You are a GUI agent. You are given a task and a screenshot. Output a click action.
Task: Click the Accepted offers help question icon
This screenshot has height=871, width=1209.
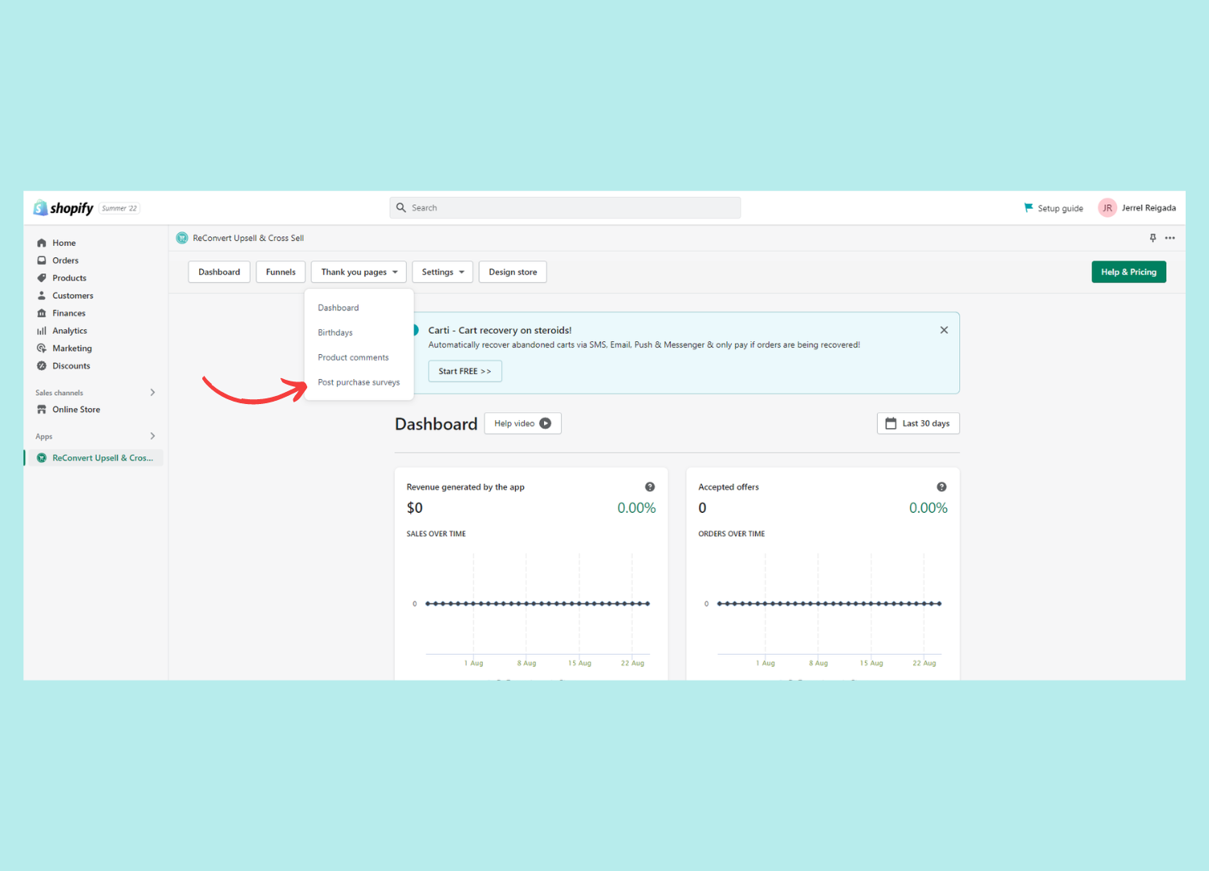(x=941, y=487)
